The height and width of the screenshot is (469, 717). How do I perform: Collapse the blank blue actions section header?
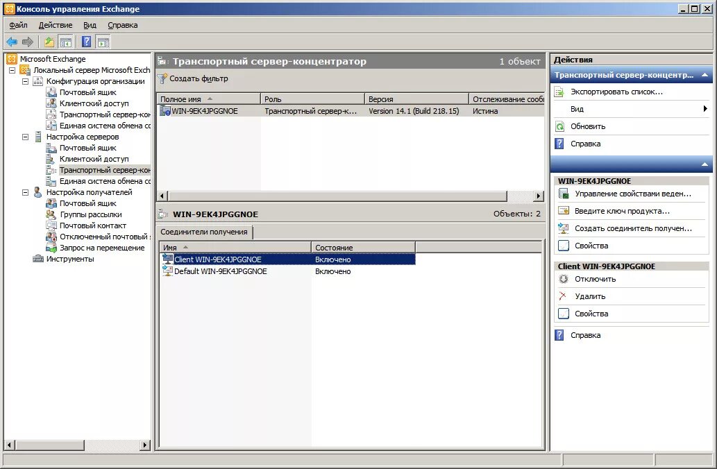click(x=705, y=164)
